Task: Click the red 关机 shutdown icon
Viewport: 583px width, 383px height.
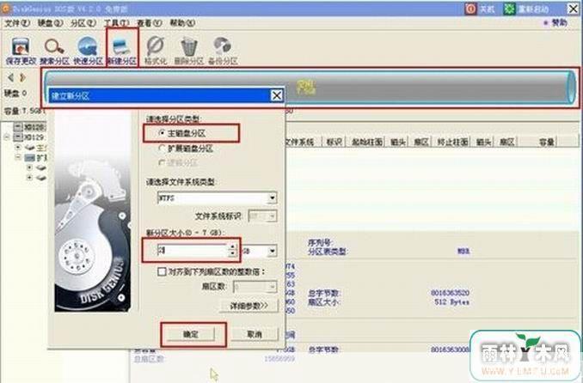Action: [x=470, y=9]
